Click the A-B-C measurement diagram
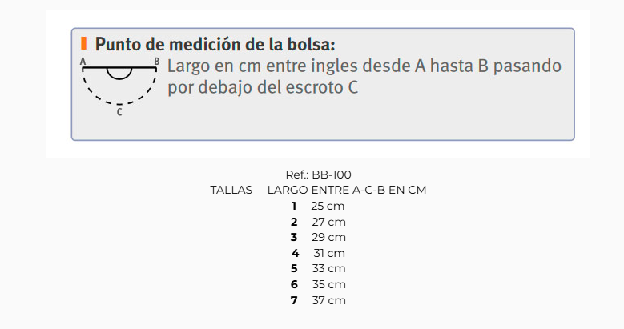 (119, 85)
